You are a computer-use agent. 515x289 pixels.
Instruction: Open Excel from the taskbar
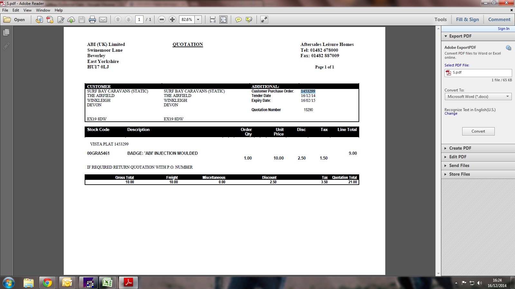coord(107,283)
